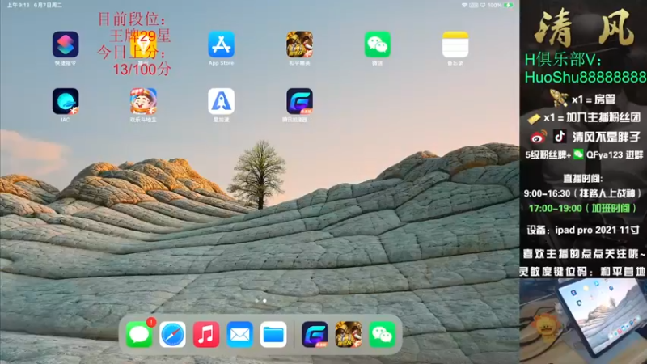
Task: Open Safari browser in the dock
Action: (172, 334)
